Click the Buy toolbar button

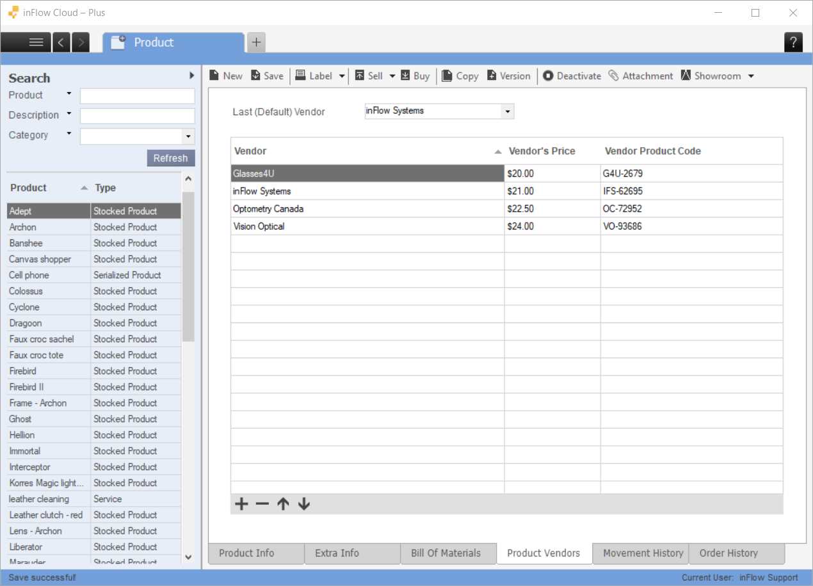(x=415, y=75)
